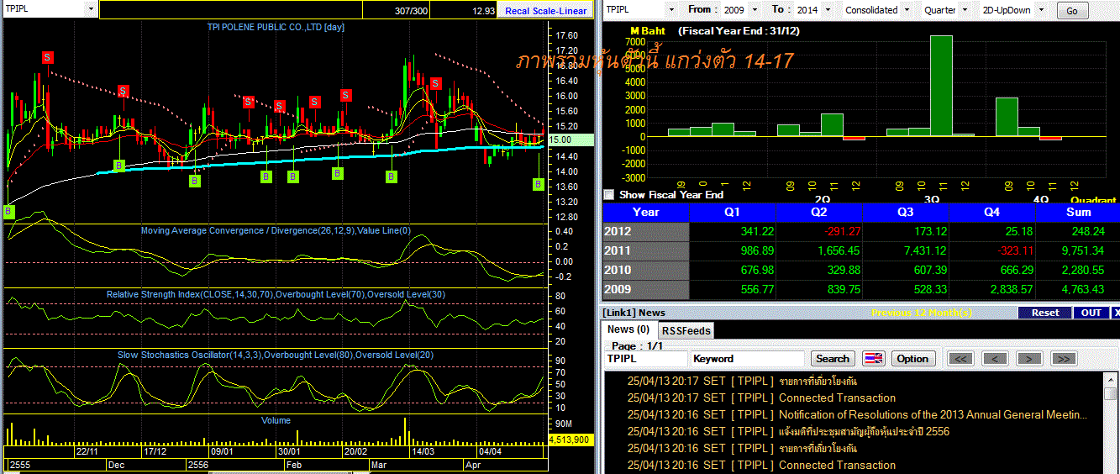Click the 7,431.12 cell in 2011 row
Image resolution: width=1120 pixels, height=474 pixels.
click(906, 251)
